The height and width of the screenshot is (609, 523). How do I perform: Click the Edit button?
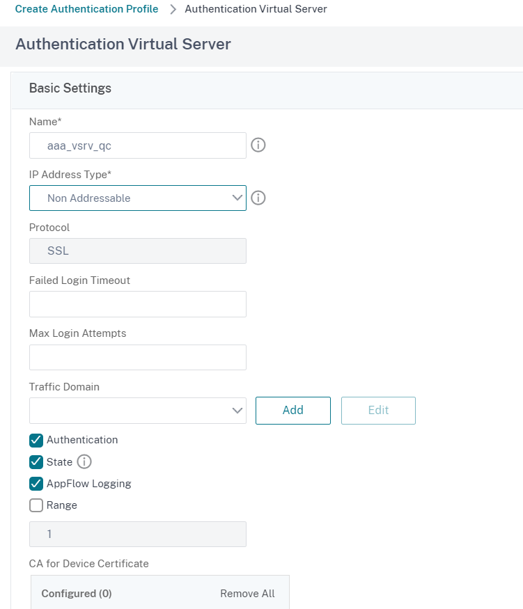(x=378, y=411)
